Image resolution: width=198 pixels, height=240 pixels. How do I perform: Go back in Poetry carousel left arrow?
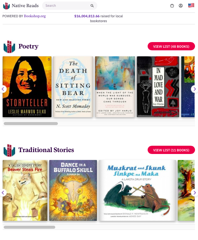tap(3, 89)
